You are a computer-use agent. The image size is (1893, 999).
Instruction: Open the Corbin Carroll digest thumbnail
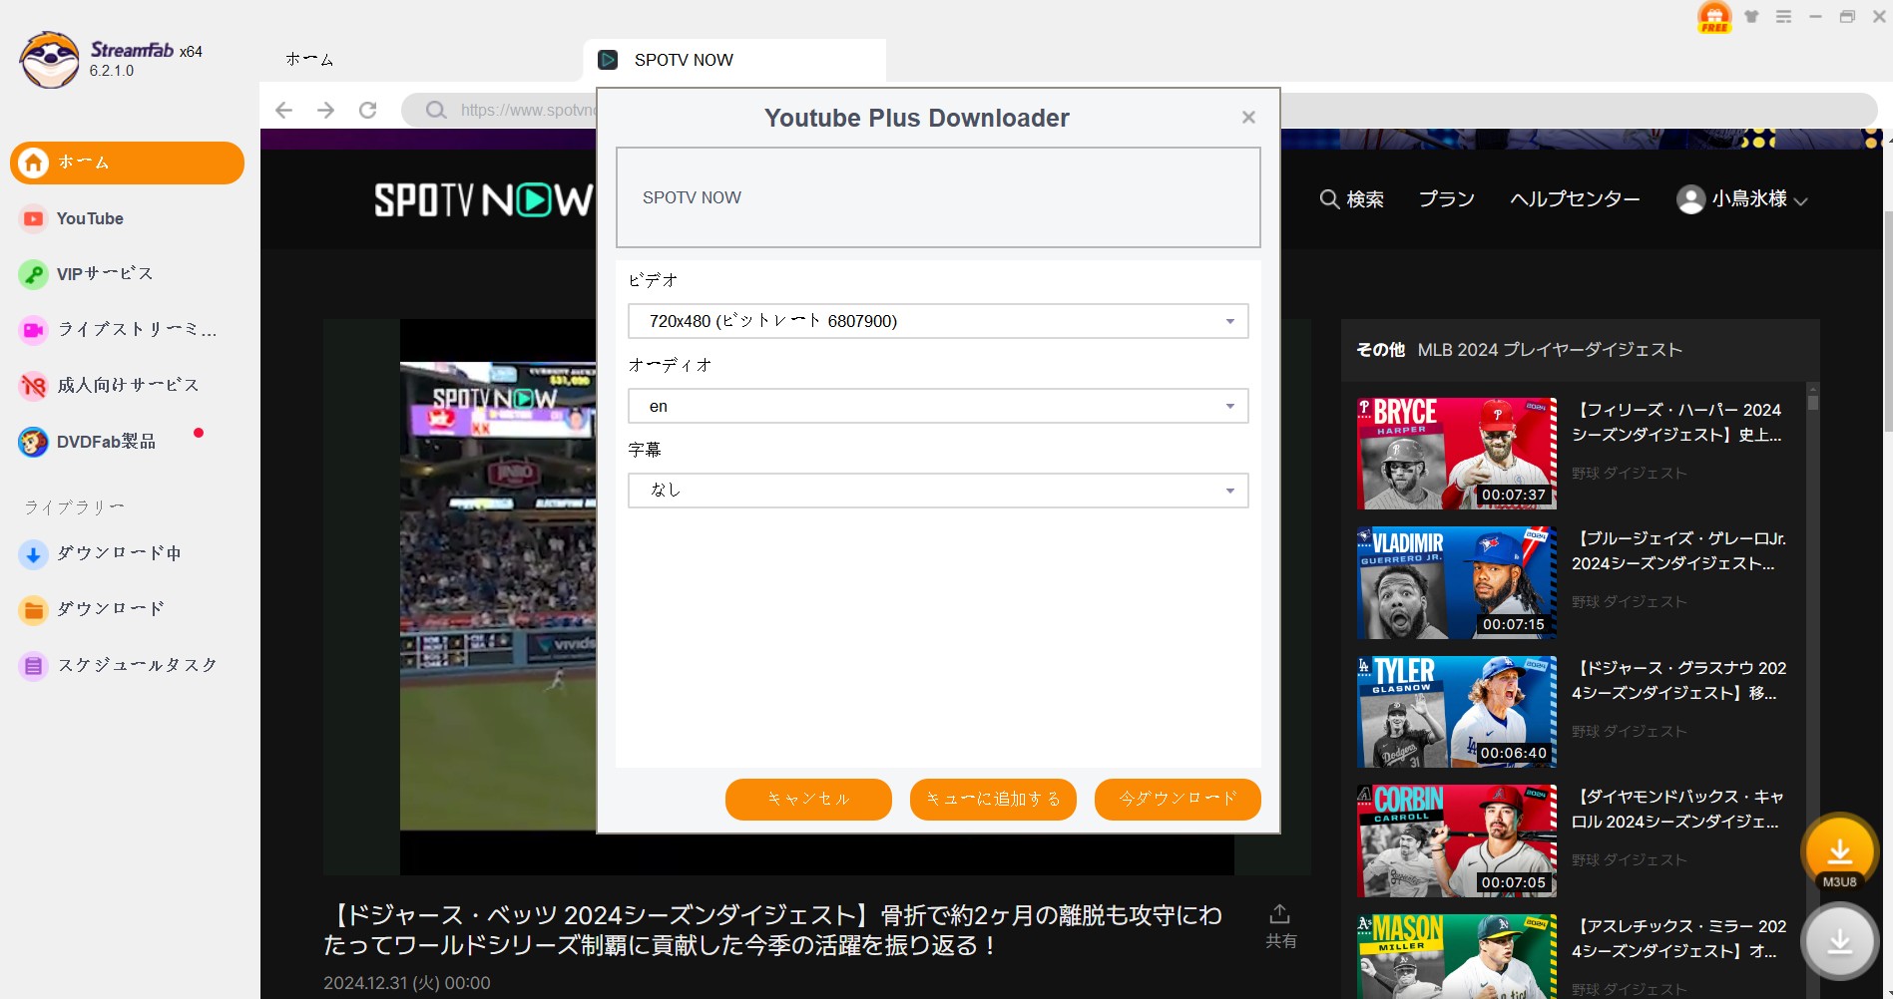1456,840
